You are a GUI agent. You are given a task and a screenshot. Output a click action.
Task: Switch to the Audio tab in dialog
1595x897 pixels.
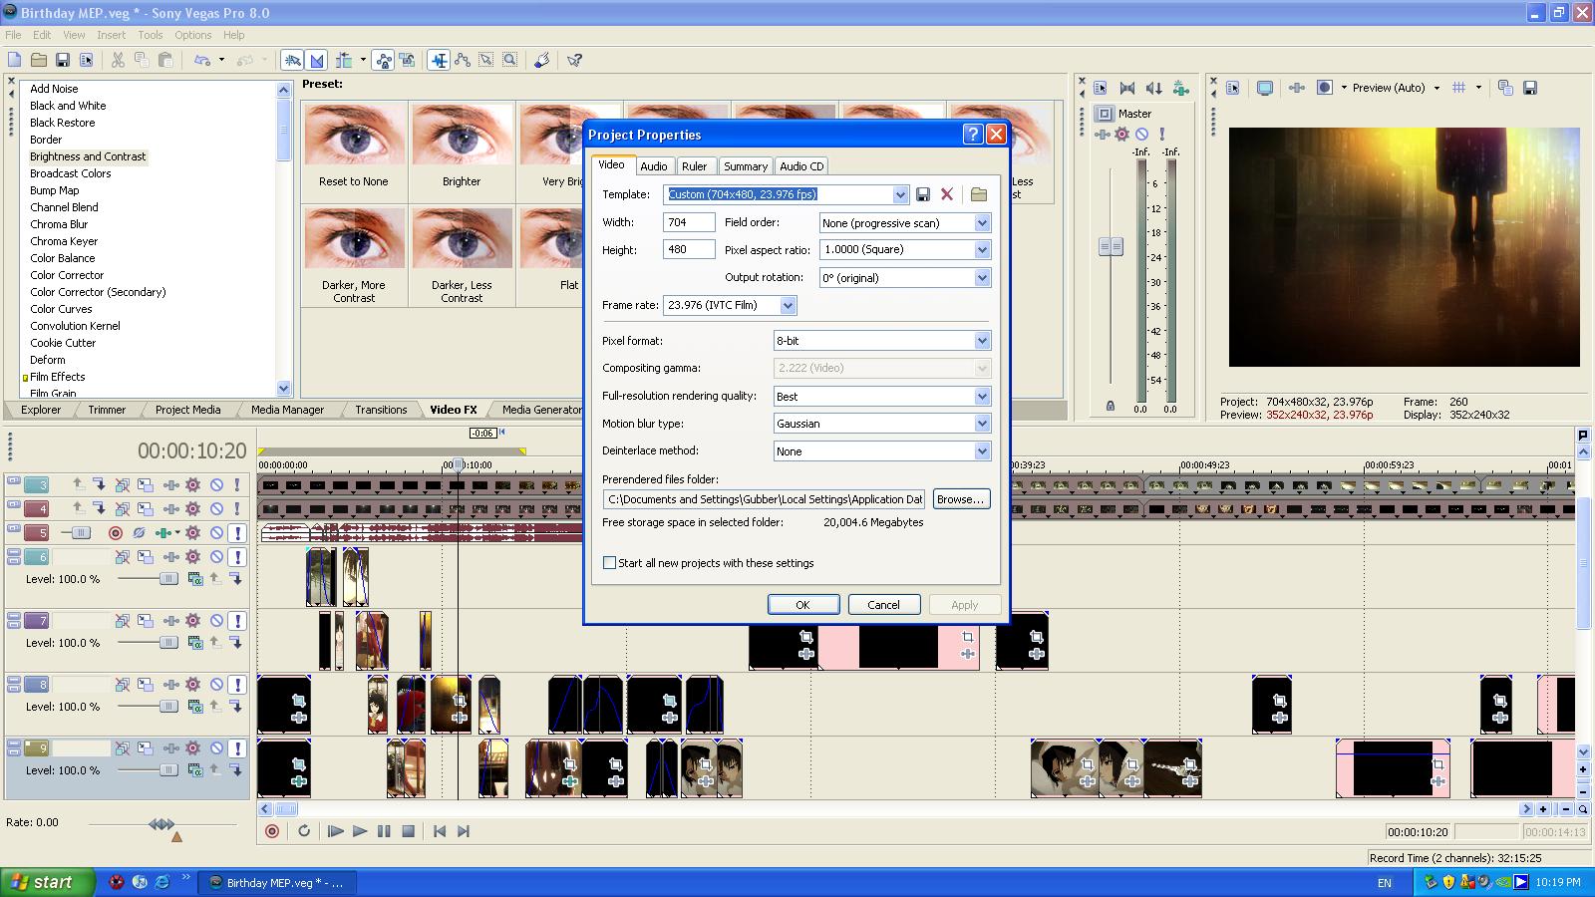click(654, 166)
